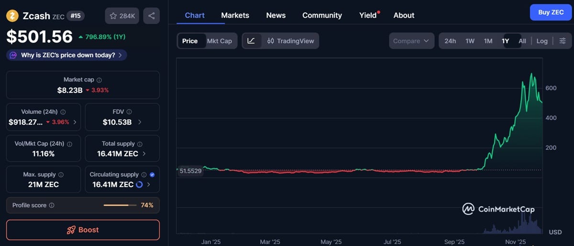Open the News tab
The width and height of the screenshot is (574, 246).
pyautogui.click(x=276, y=15)
